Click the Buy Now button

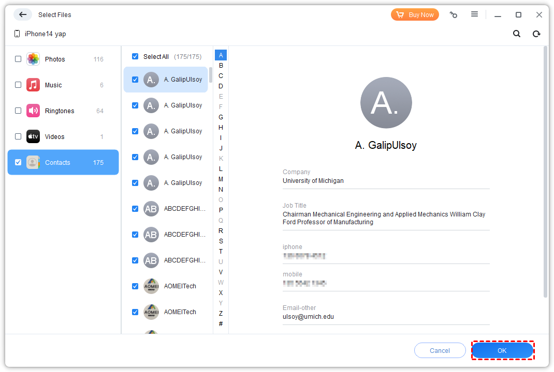tap(415, 14)
